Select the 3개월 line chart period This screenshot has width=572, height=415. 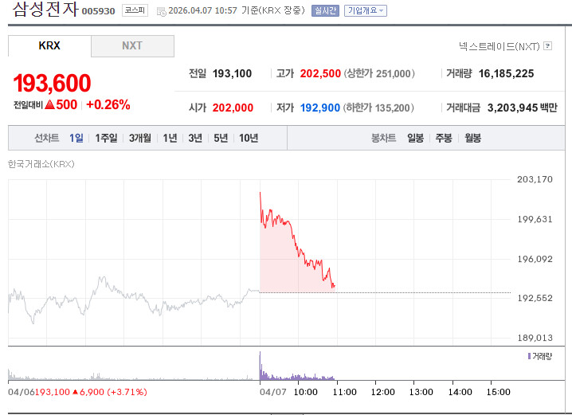coord(140,138)
